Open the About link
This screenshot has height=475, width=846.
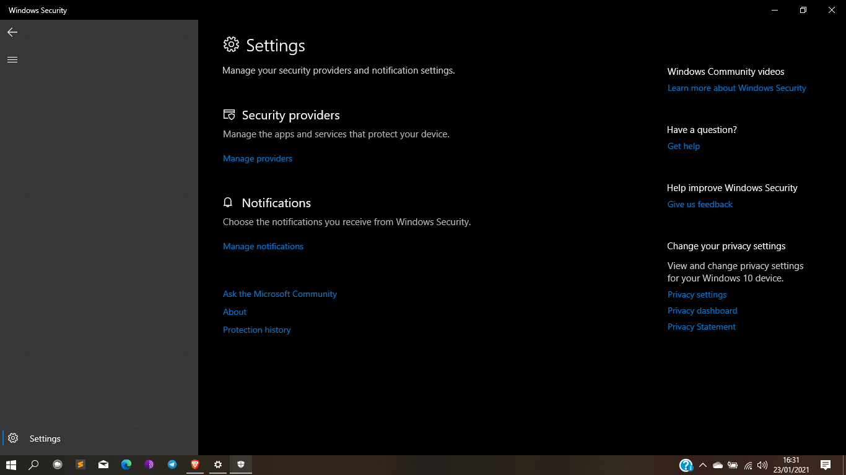coord(235,312)
